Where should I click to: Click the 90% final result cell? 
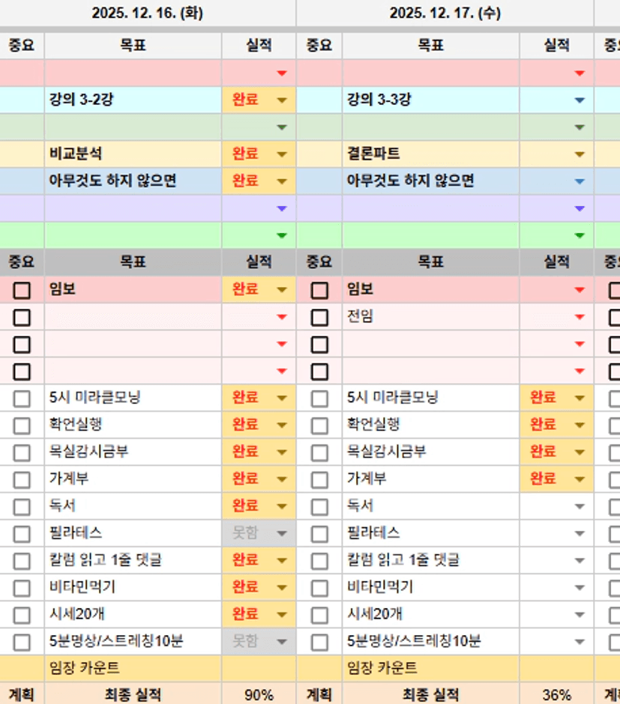[x=259, y=695]
